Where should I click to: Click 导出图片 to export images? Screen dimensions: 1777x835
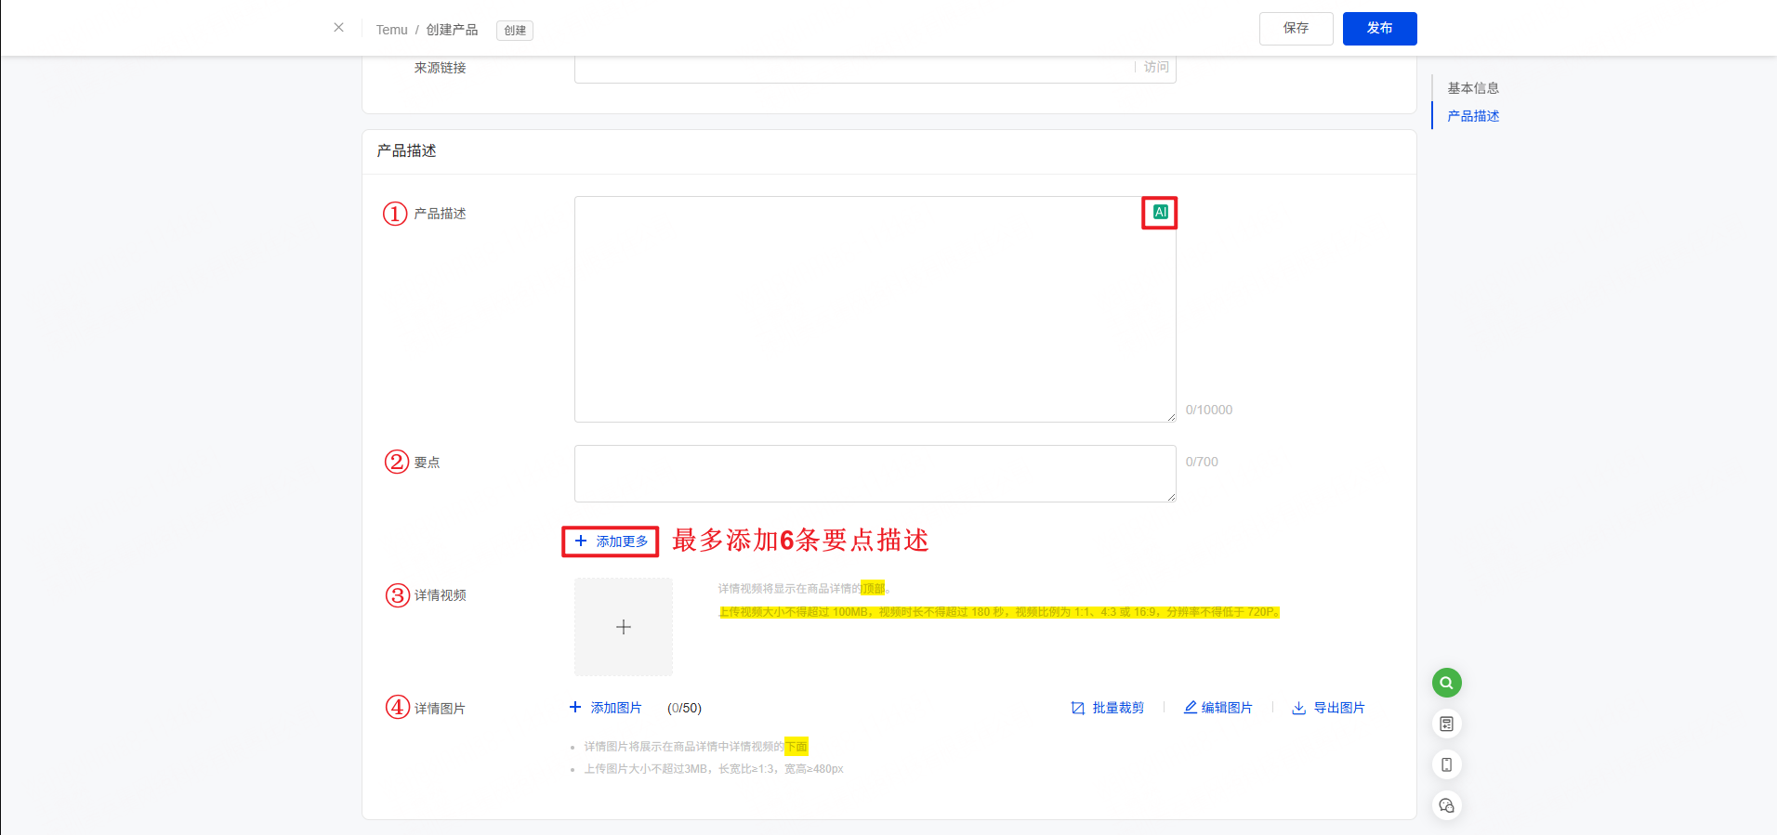1328,708
